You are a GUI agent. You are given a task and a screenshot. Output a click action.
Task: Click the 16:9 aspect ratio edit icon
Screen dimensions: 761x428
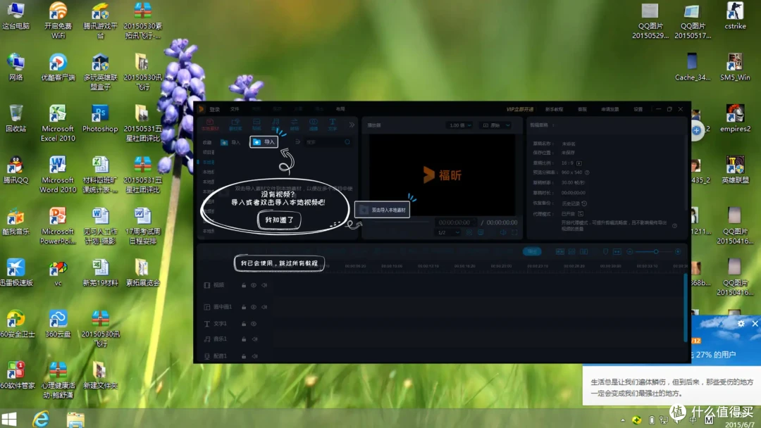pos(579,163)
